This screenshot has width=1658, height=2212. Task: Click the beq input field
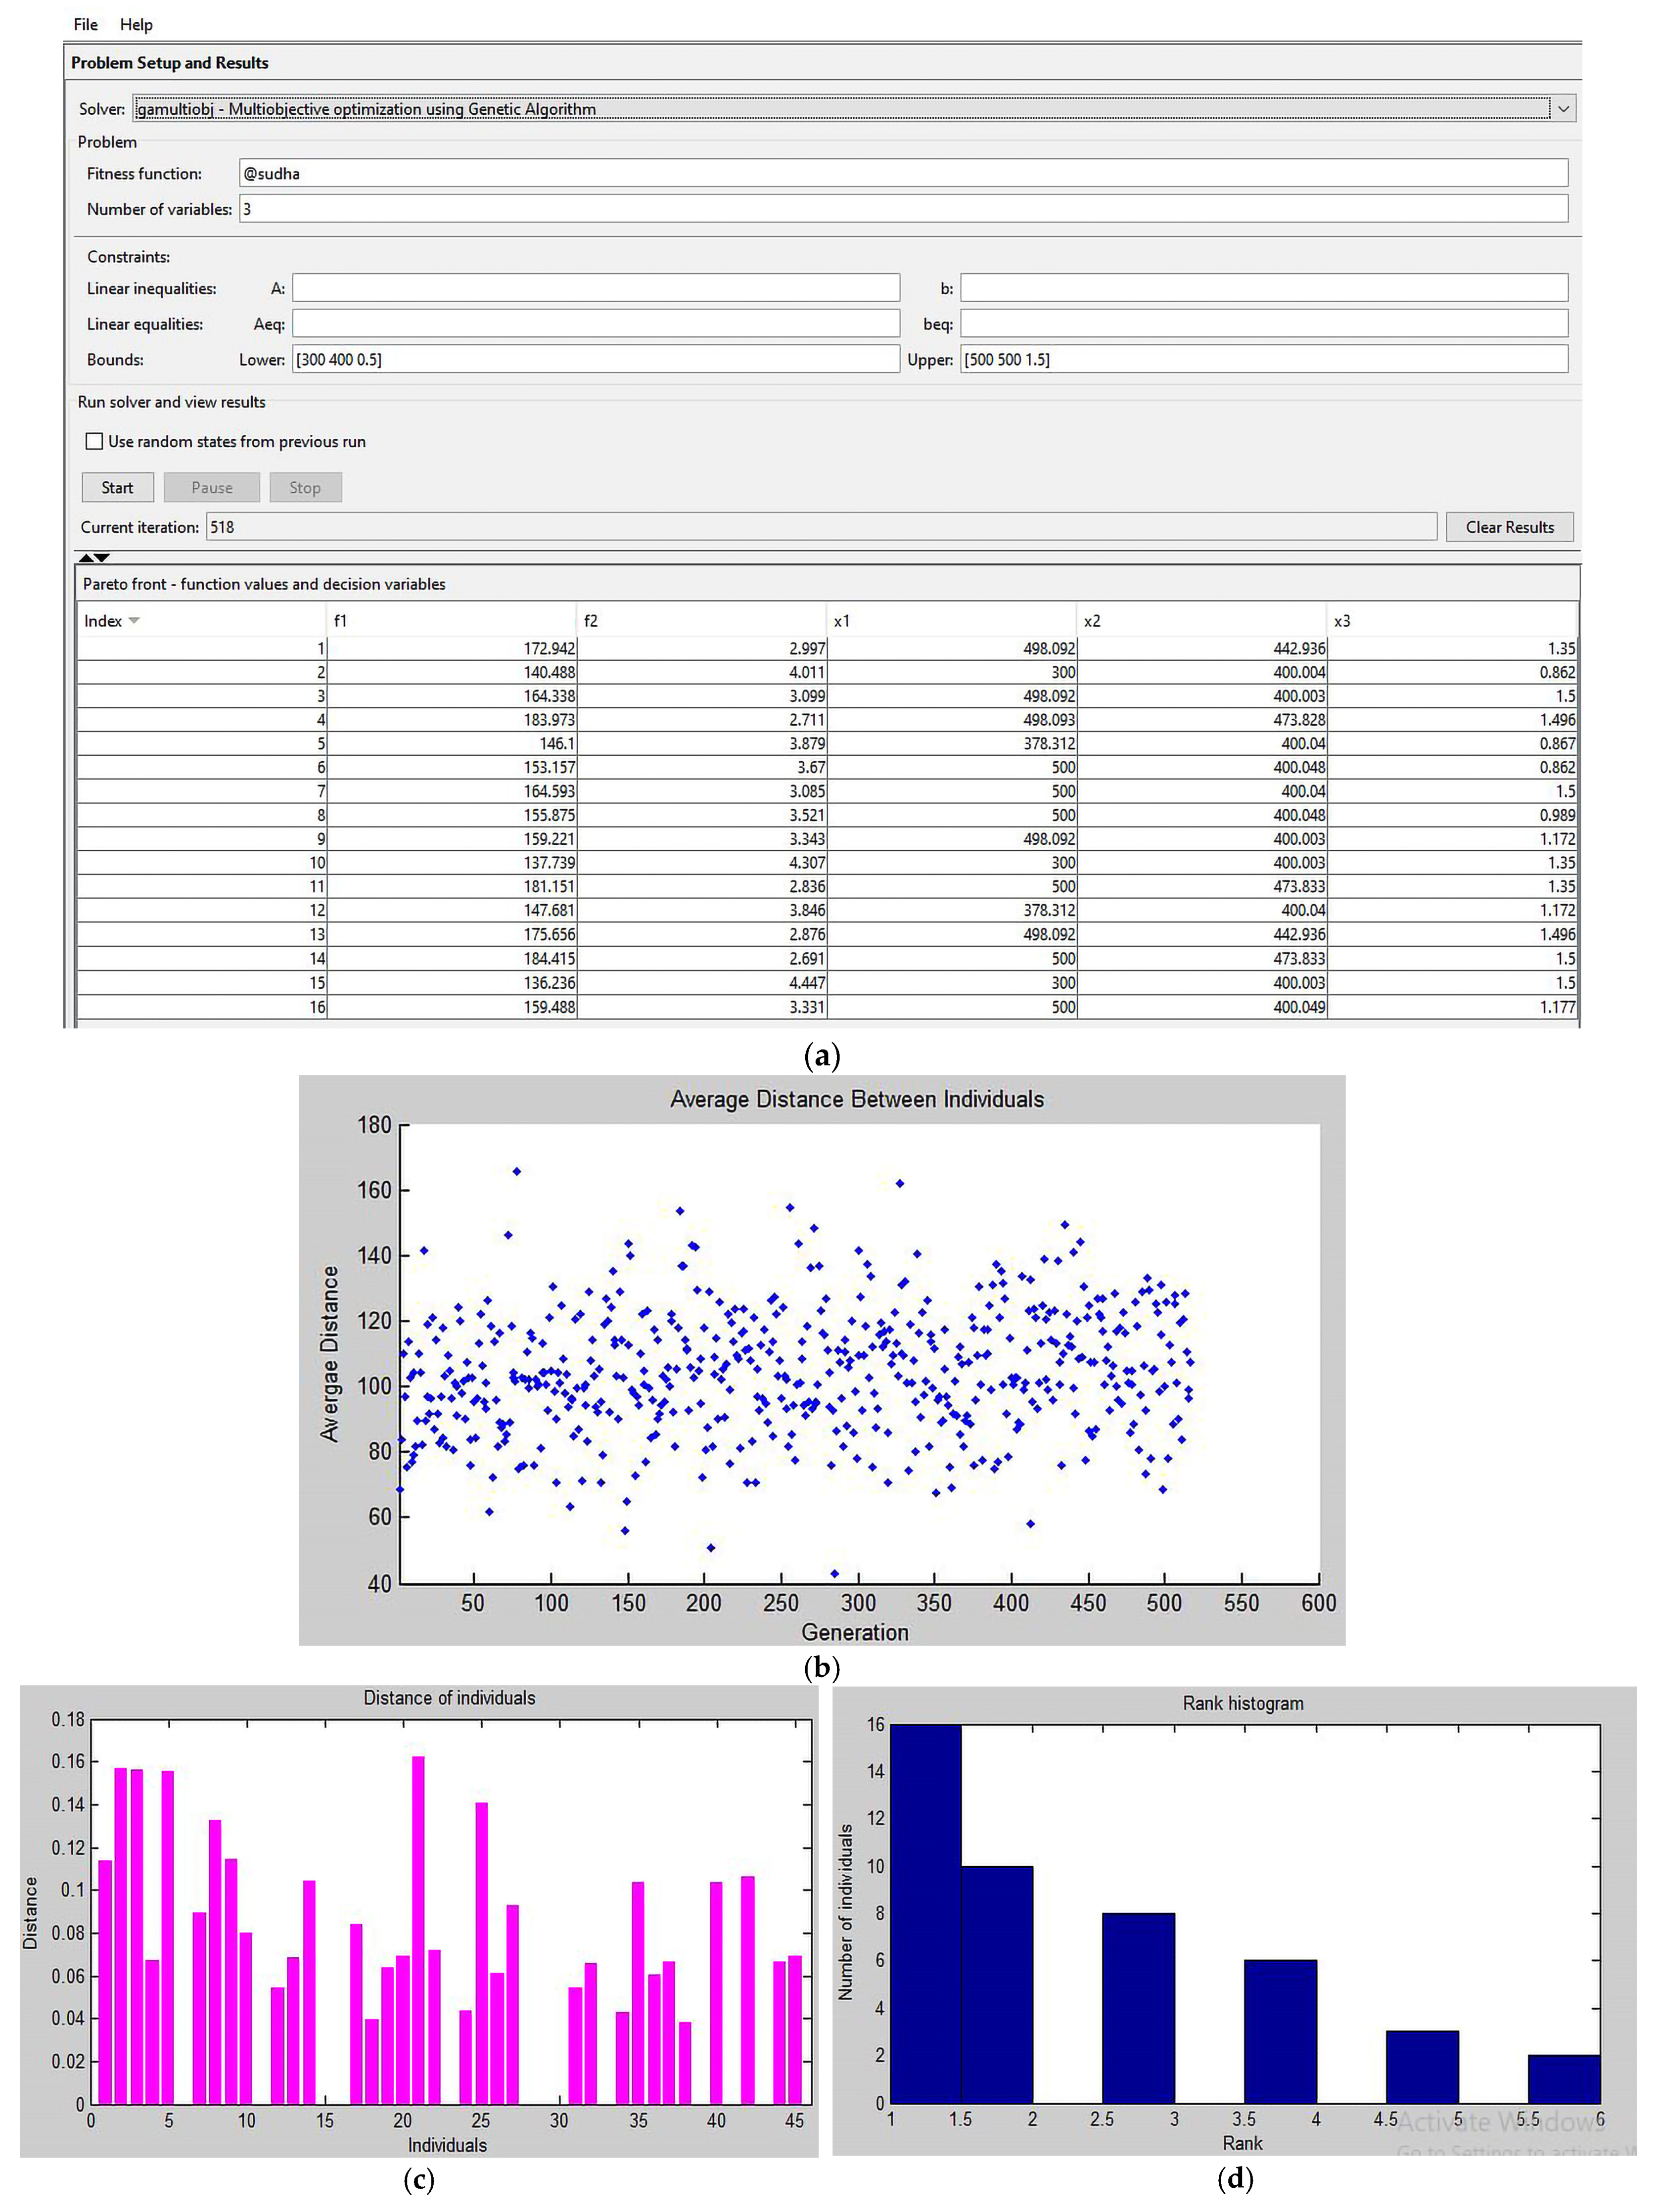click(1263, 324)
